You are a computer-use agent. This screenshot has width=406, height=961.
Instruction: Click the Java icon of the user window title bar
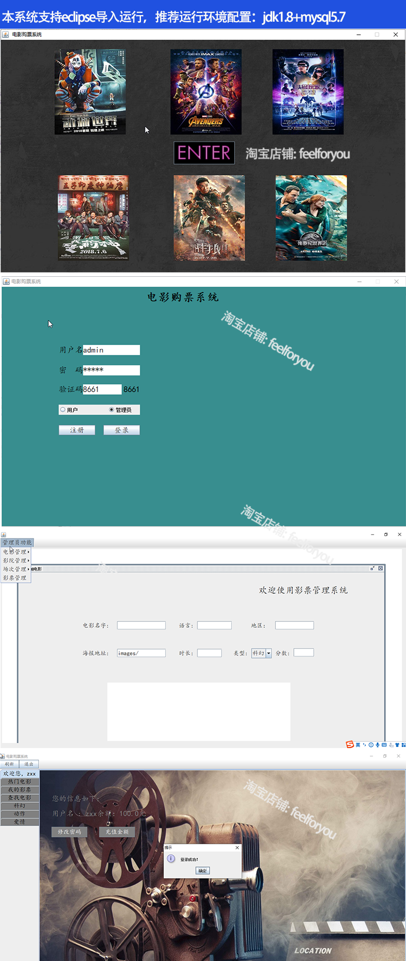(3, 756)
